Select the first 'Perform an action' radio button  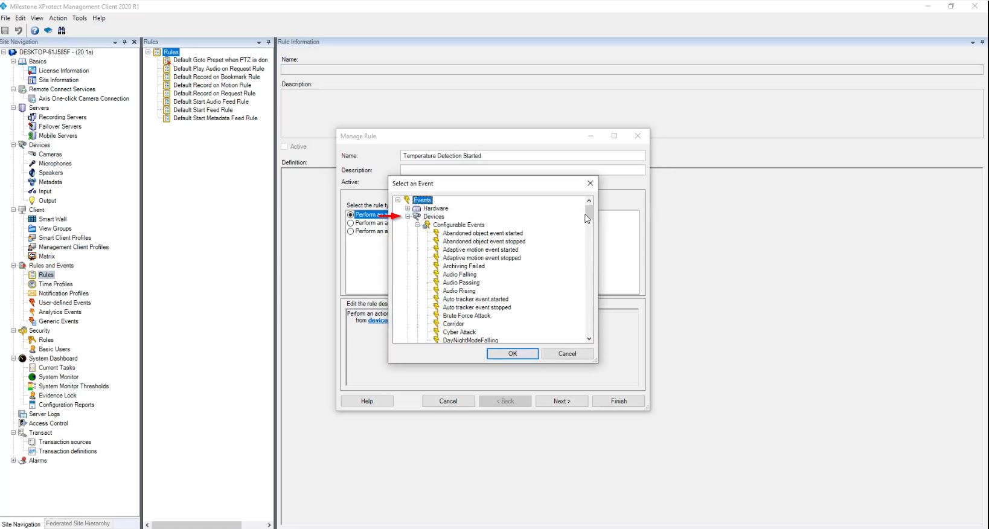click(x=350, y=215)
